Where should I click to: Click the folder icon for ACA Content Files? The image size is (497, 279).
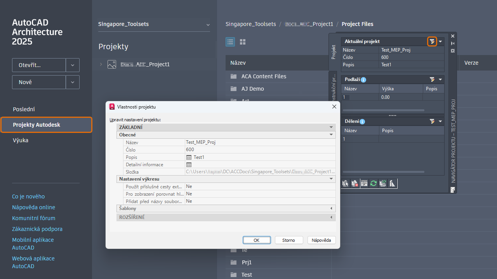click(233, 76)
